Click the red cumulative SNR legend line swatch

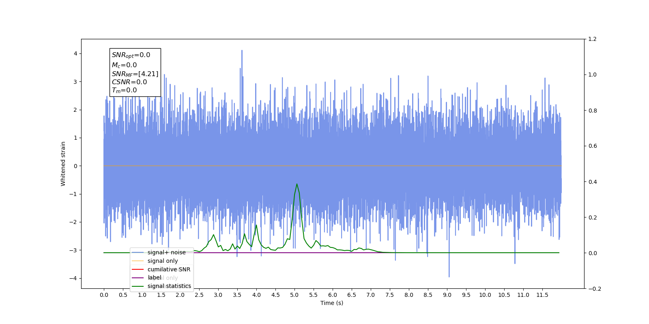coord(138,269)
